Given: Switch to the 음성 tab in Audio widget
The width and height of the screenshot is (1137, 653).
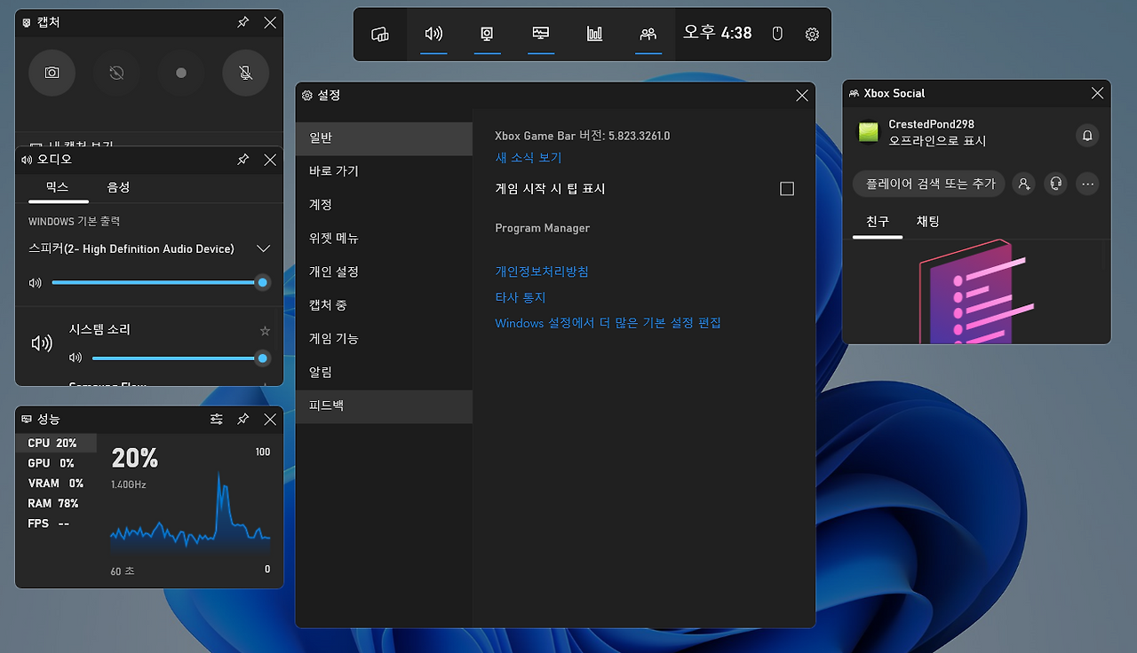Looking at the screenshot, I should click(x=118, y=187).
